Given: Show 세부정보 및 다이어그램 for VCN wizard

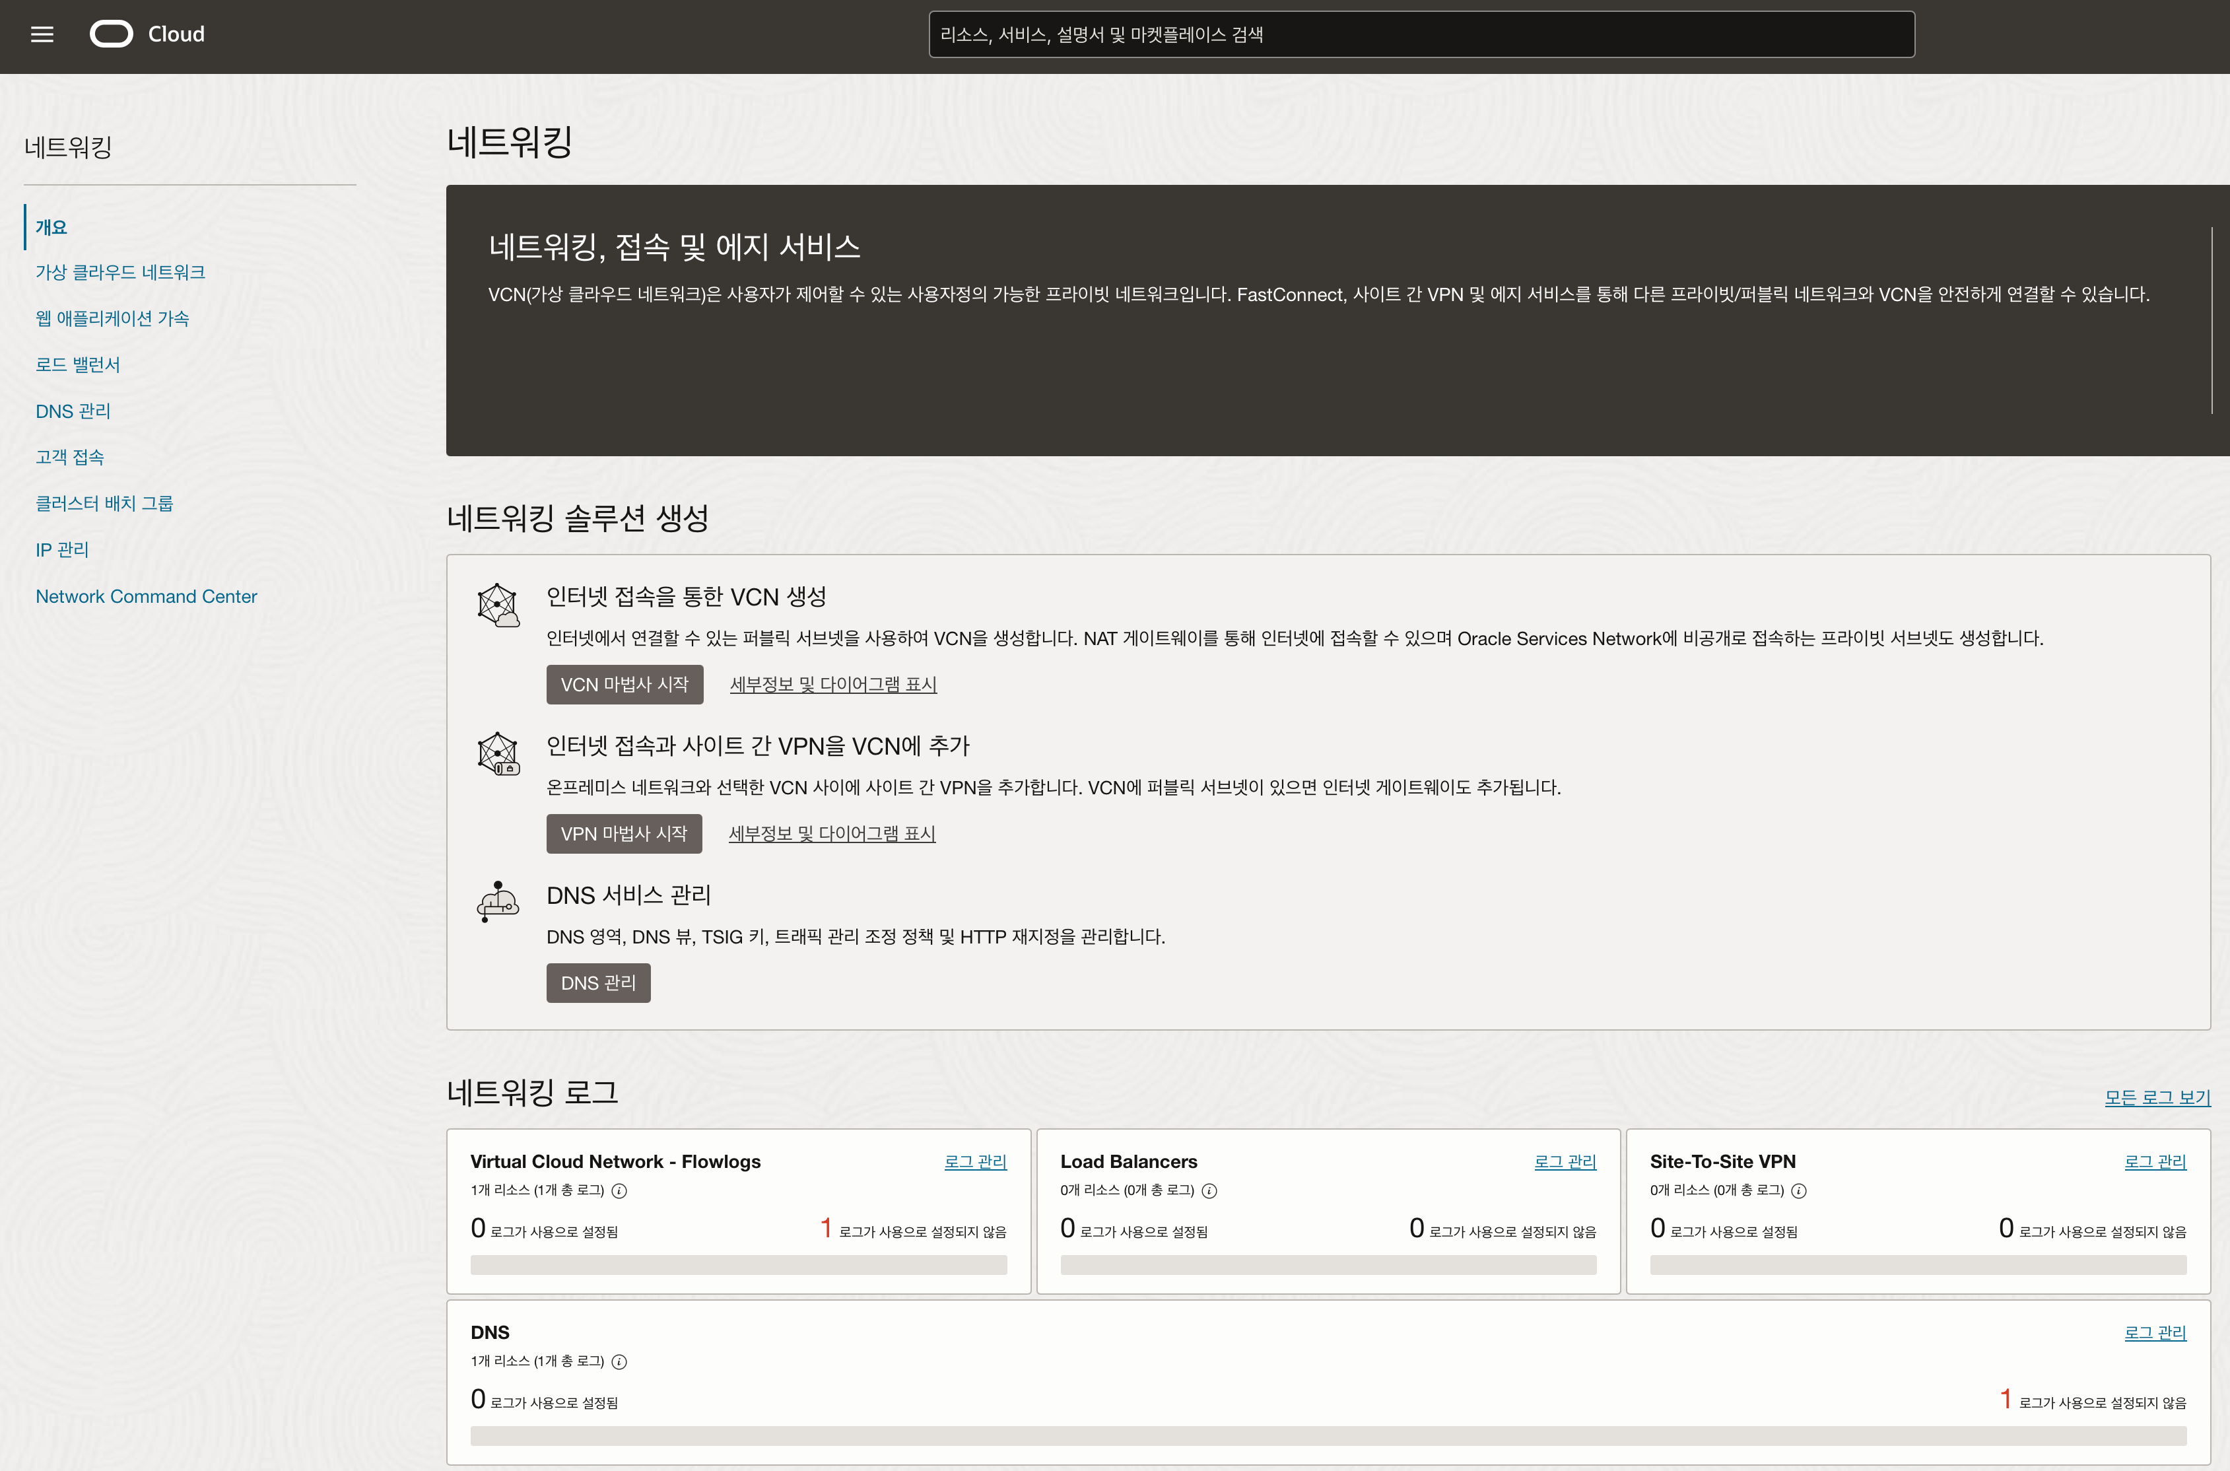Looking at the screenshot, I should pyautogui.click(x=832, y=684).
